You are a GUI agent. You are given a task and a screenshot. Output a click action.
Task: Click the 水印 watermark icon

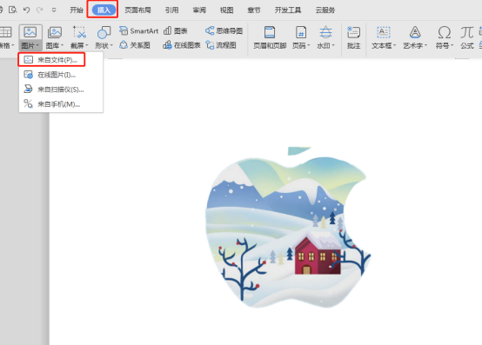point(325,32)
